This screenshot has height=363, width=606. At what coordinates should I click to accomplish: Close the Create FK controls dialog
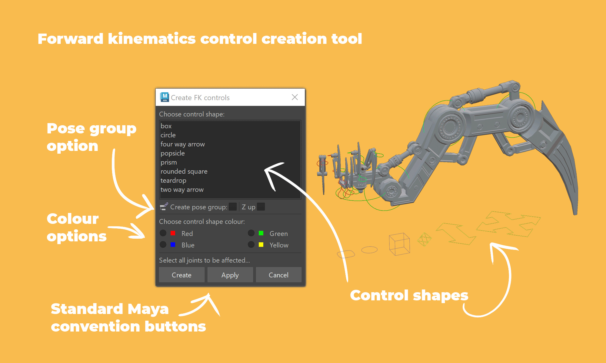pyautogui.click(x=295, y=97)
